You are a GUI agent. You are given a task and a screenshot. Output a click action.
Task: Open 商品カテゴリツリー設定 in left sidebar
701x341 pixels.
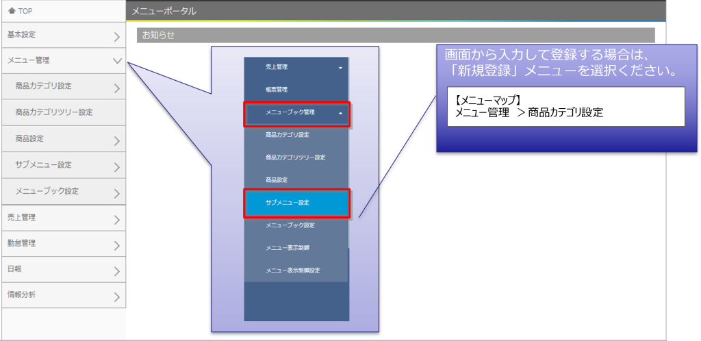click(x=54, y=112)
